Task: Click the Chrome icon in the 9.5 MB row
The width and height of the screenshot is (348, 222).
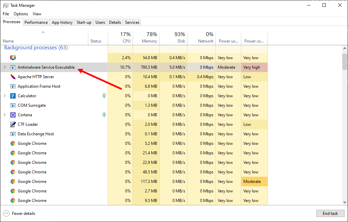Action: click(x=13, y=201)
